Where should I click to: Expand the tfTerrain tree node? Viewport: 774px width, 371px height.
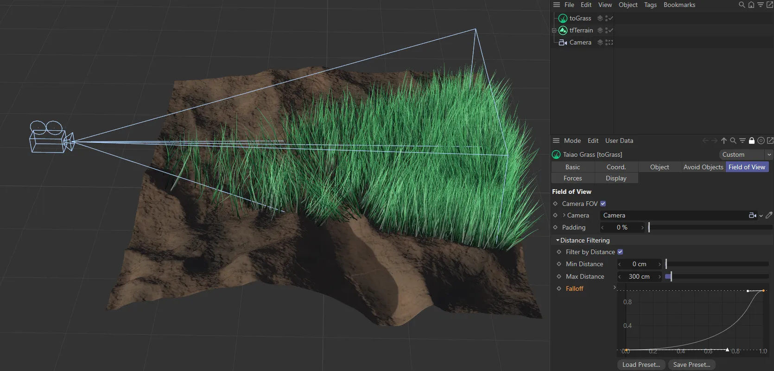click(554, 31)
